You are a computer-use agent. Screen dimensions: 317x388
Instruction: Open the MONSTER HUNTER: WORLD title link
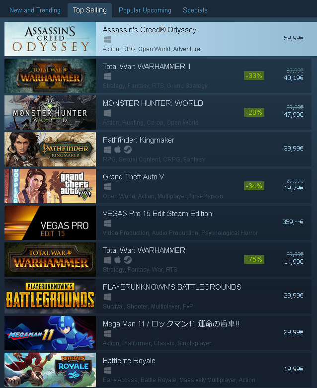pyautogui.click(x=153, y=103)
